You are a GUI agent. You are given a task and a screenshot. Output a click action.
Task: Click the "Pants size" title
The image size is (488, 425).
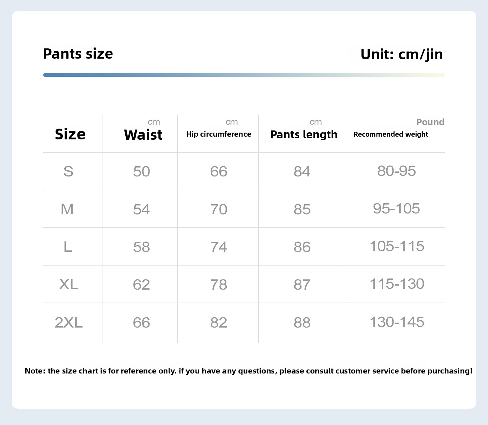pyautogui.click(x=78, y=54)
